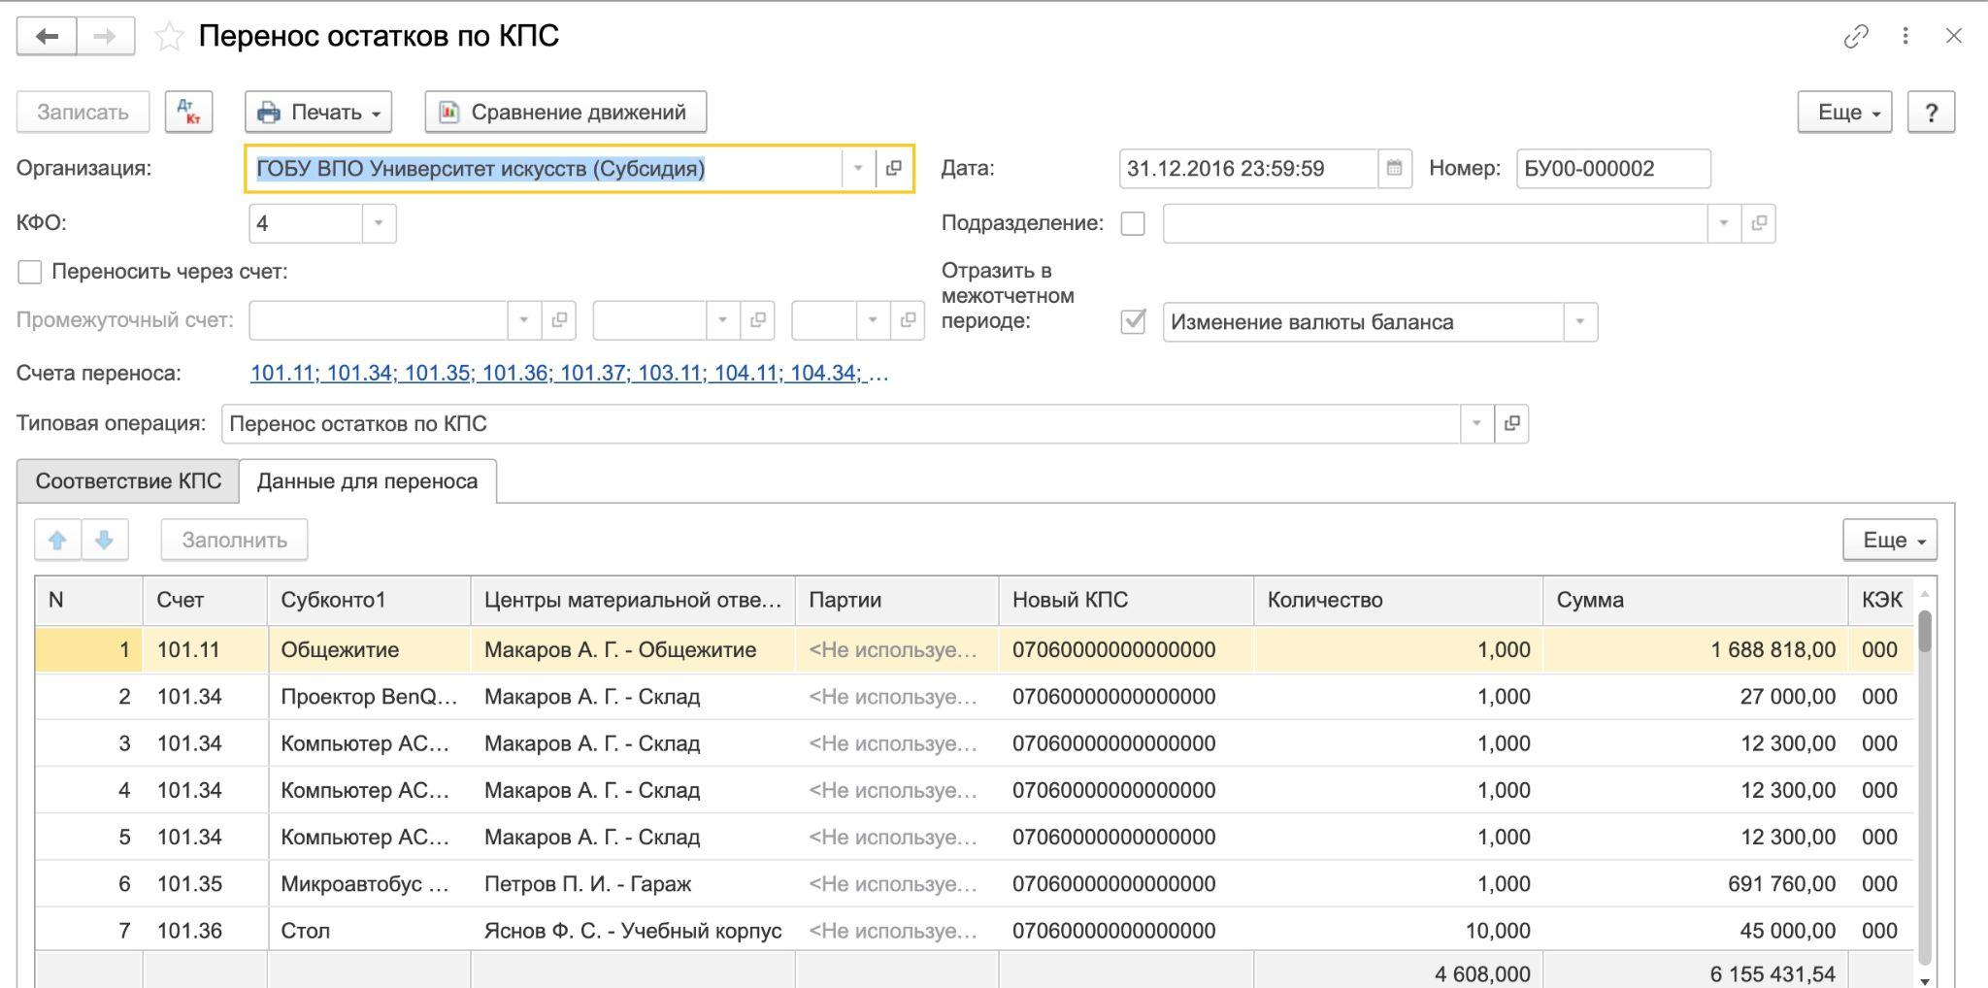This screenshot has width=1988, height=988.
Task: Go back with the left arrow
Action: pos(47,37)
